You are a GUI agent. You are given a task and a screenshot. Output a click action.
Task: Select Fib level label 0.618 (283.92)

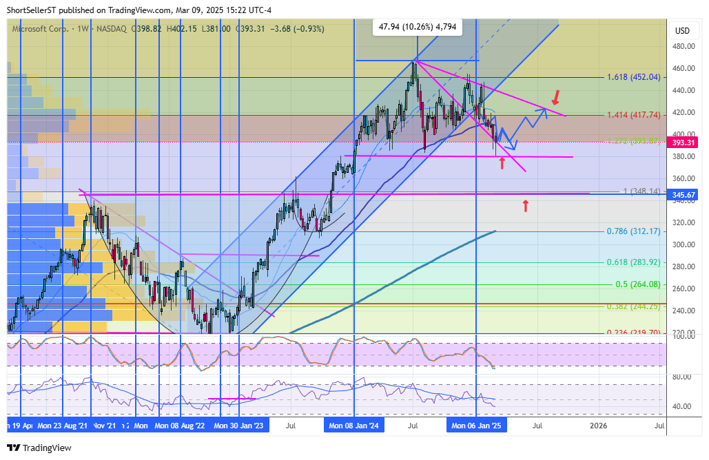(633, 262)
